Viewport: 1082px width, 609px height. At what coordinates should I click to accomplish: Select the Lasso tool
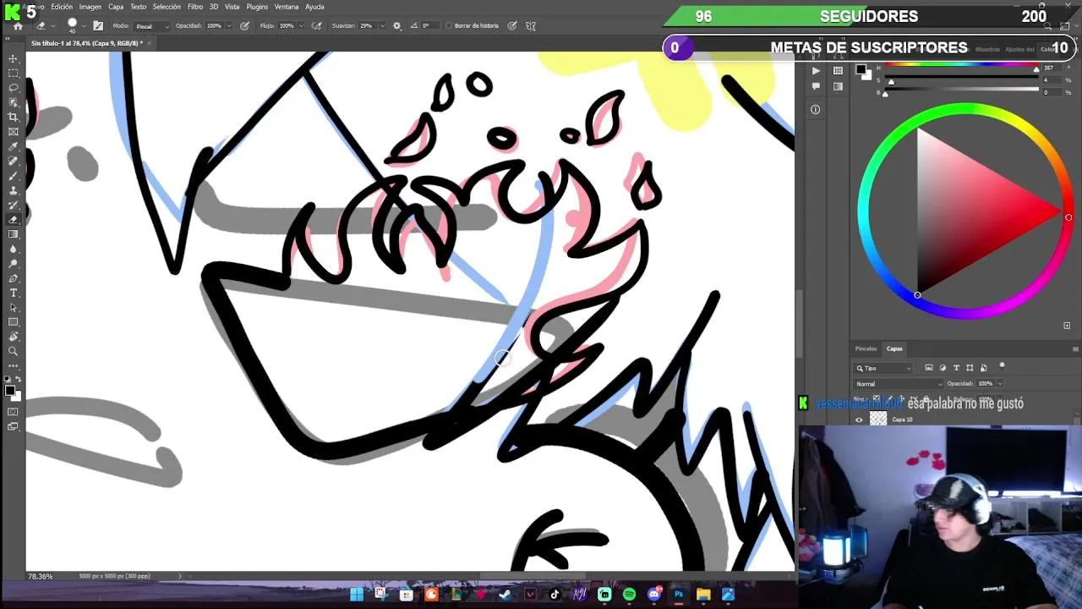(x=14, y=88)
